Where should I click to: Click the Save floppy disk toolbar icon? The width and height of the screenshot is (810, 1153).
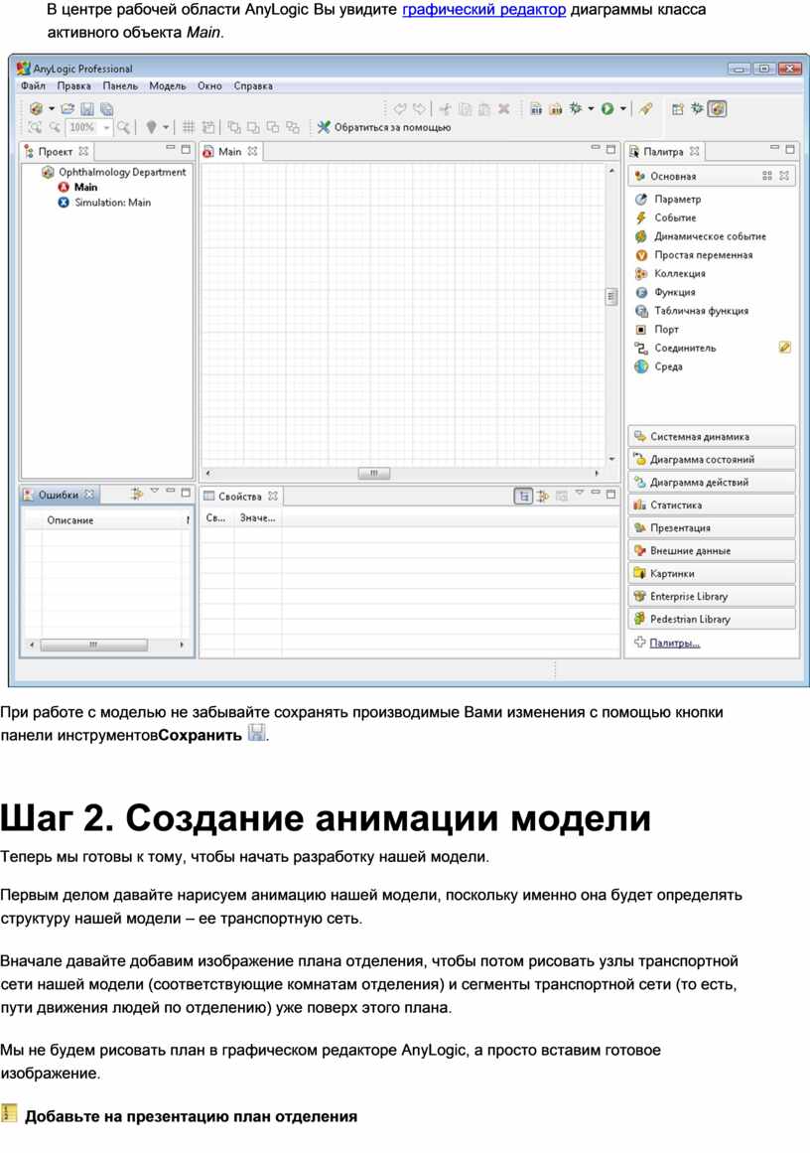[86, 109]
